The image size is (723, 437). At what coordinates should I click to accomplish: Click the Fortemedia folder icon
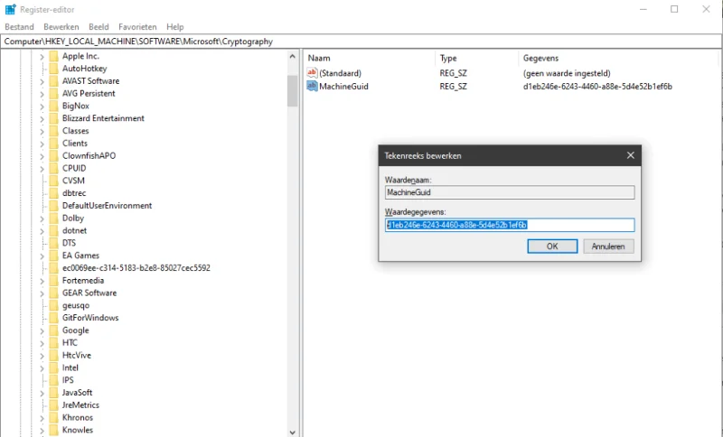[54, 281]
